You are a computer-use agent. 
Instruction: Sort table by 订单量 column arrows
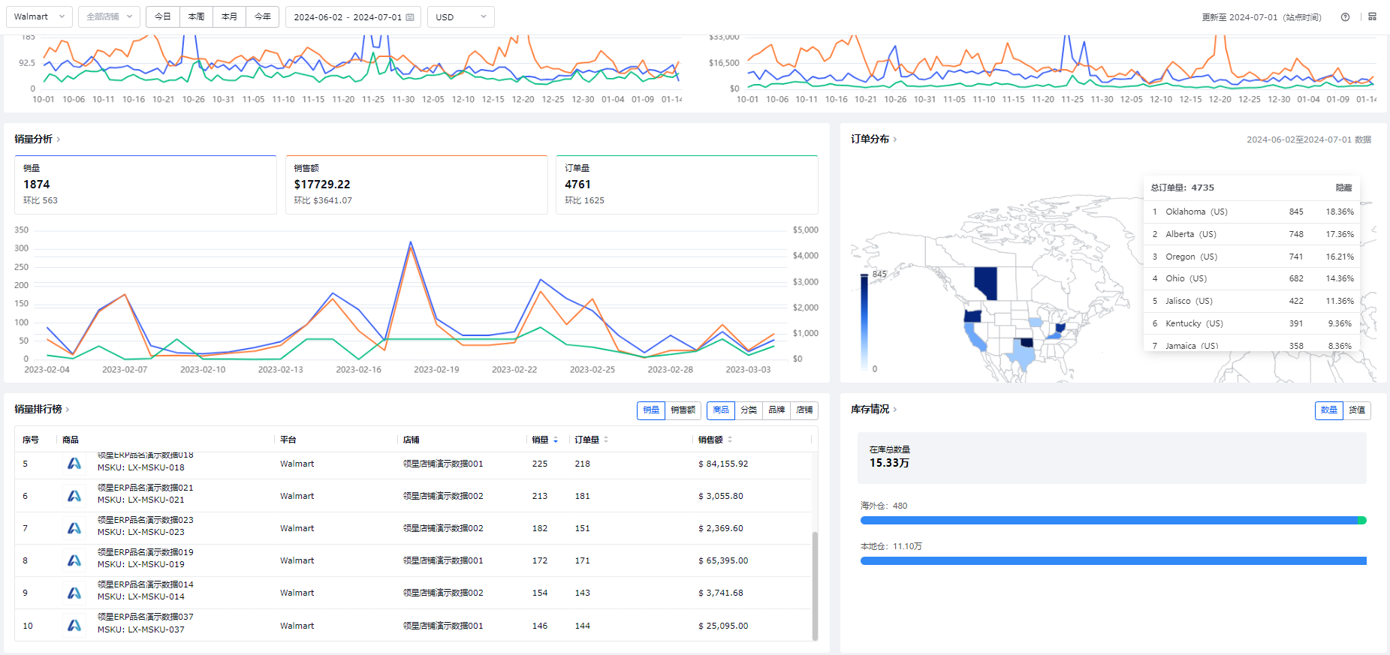point(606,440)
